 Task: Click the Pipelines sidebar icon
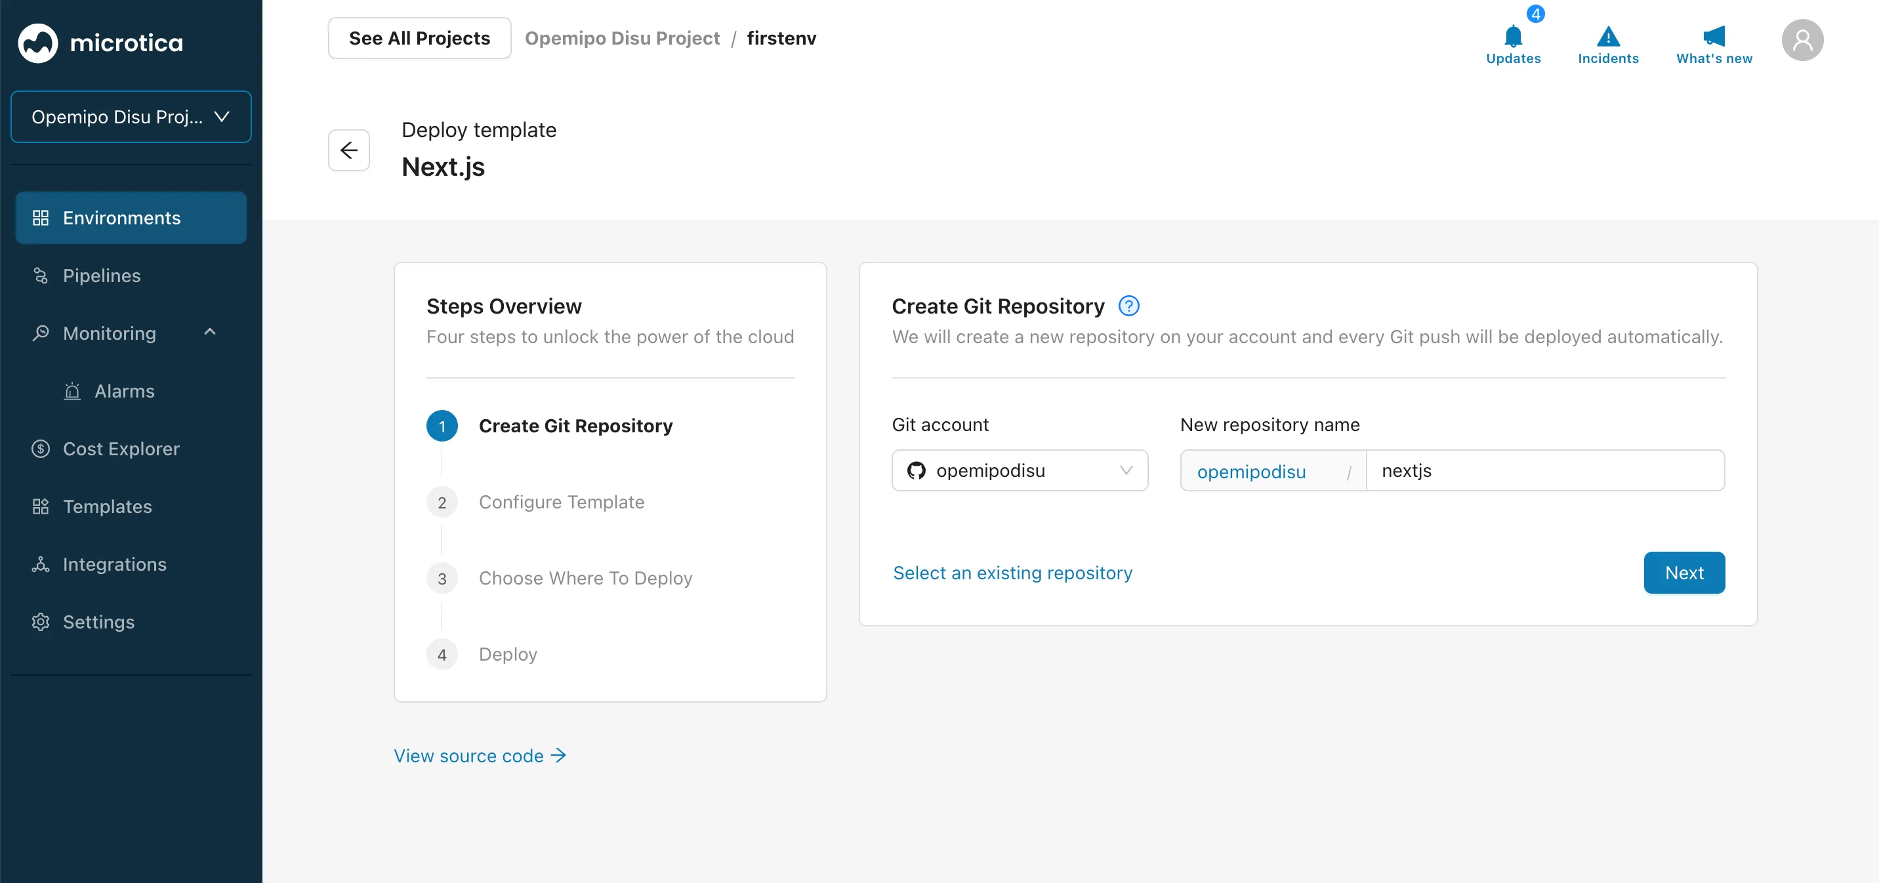point(41,276)
